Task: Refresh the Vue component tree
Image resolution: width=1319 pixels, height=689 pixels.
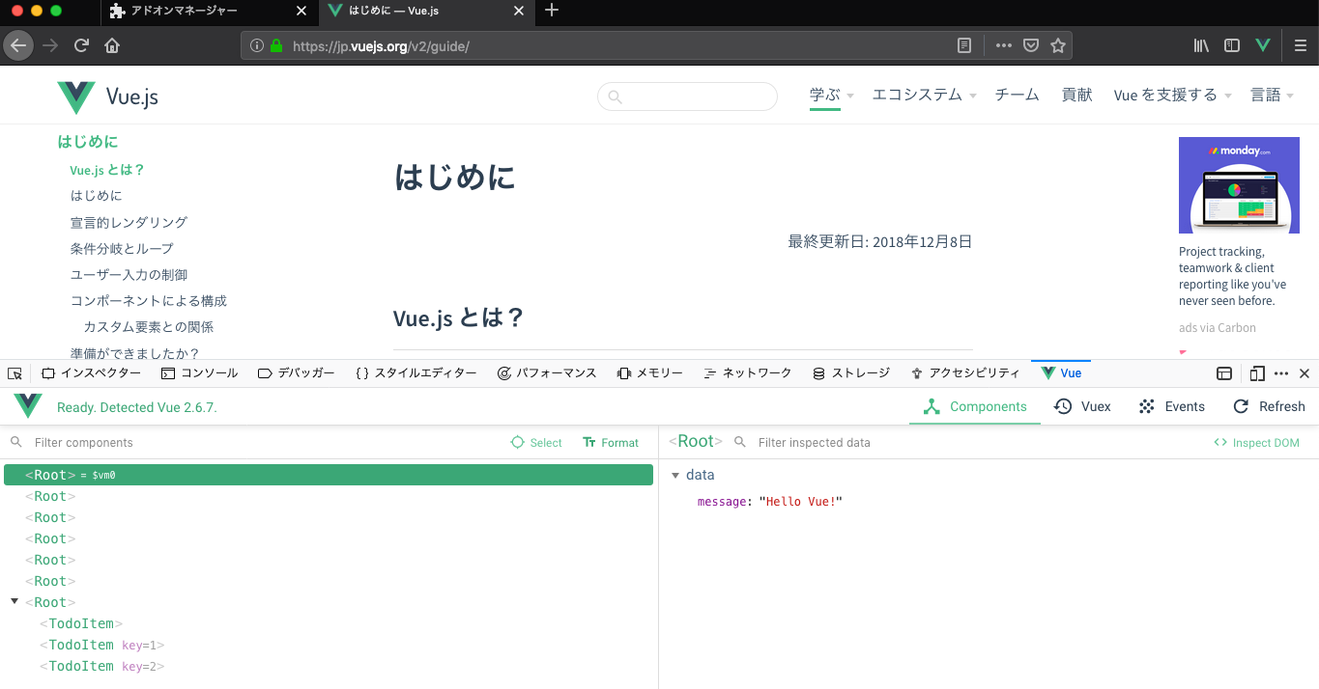Action: pos(1268,406)
